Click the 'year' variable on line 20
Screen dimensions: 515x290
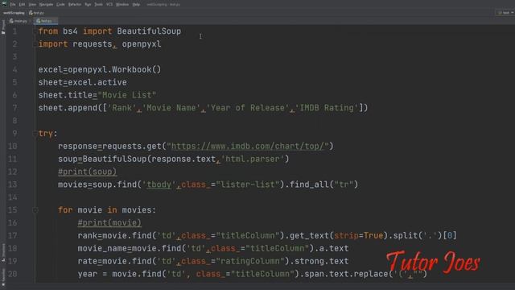coord(88,274)
